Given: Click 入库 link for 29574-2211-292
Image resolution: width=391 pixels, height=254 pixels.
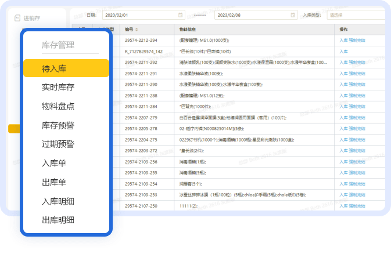Looking at the screenshot, I should click(x=343, y=63).
